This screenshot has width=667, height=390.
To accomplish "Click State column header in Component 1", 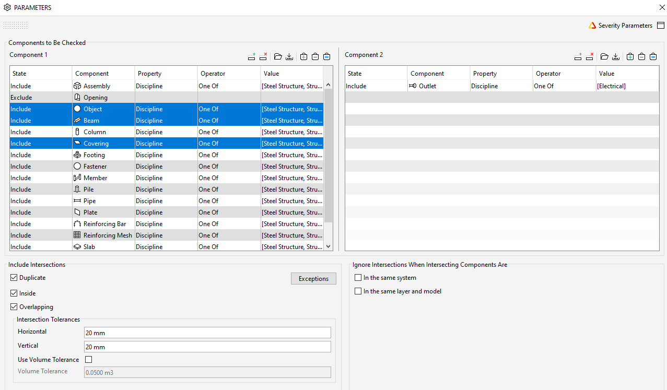I will [41, 74].
